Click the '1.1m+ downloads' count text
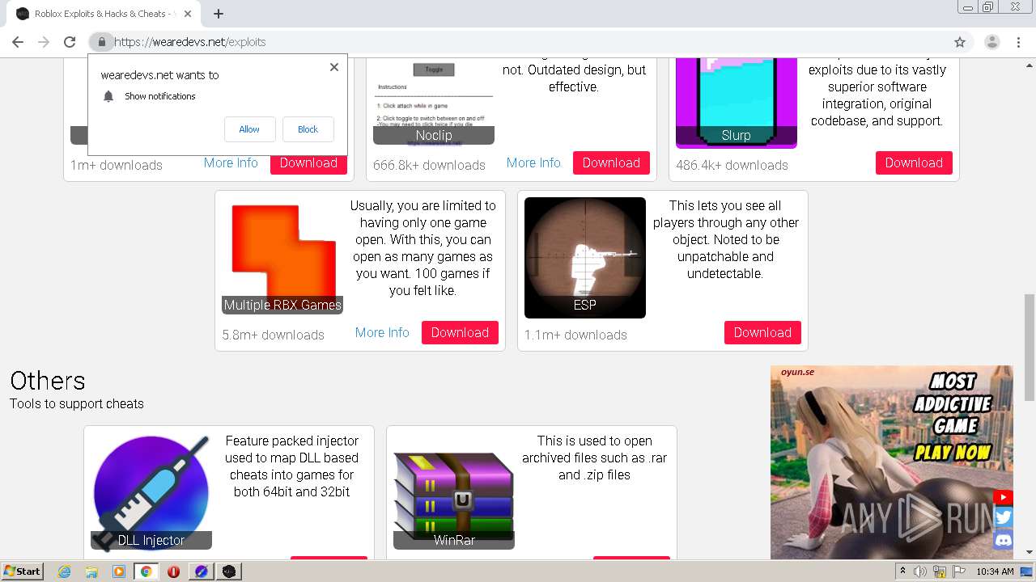Viewport: 1036px width, 582px height. tap(575, 335)
